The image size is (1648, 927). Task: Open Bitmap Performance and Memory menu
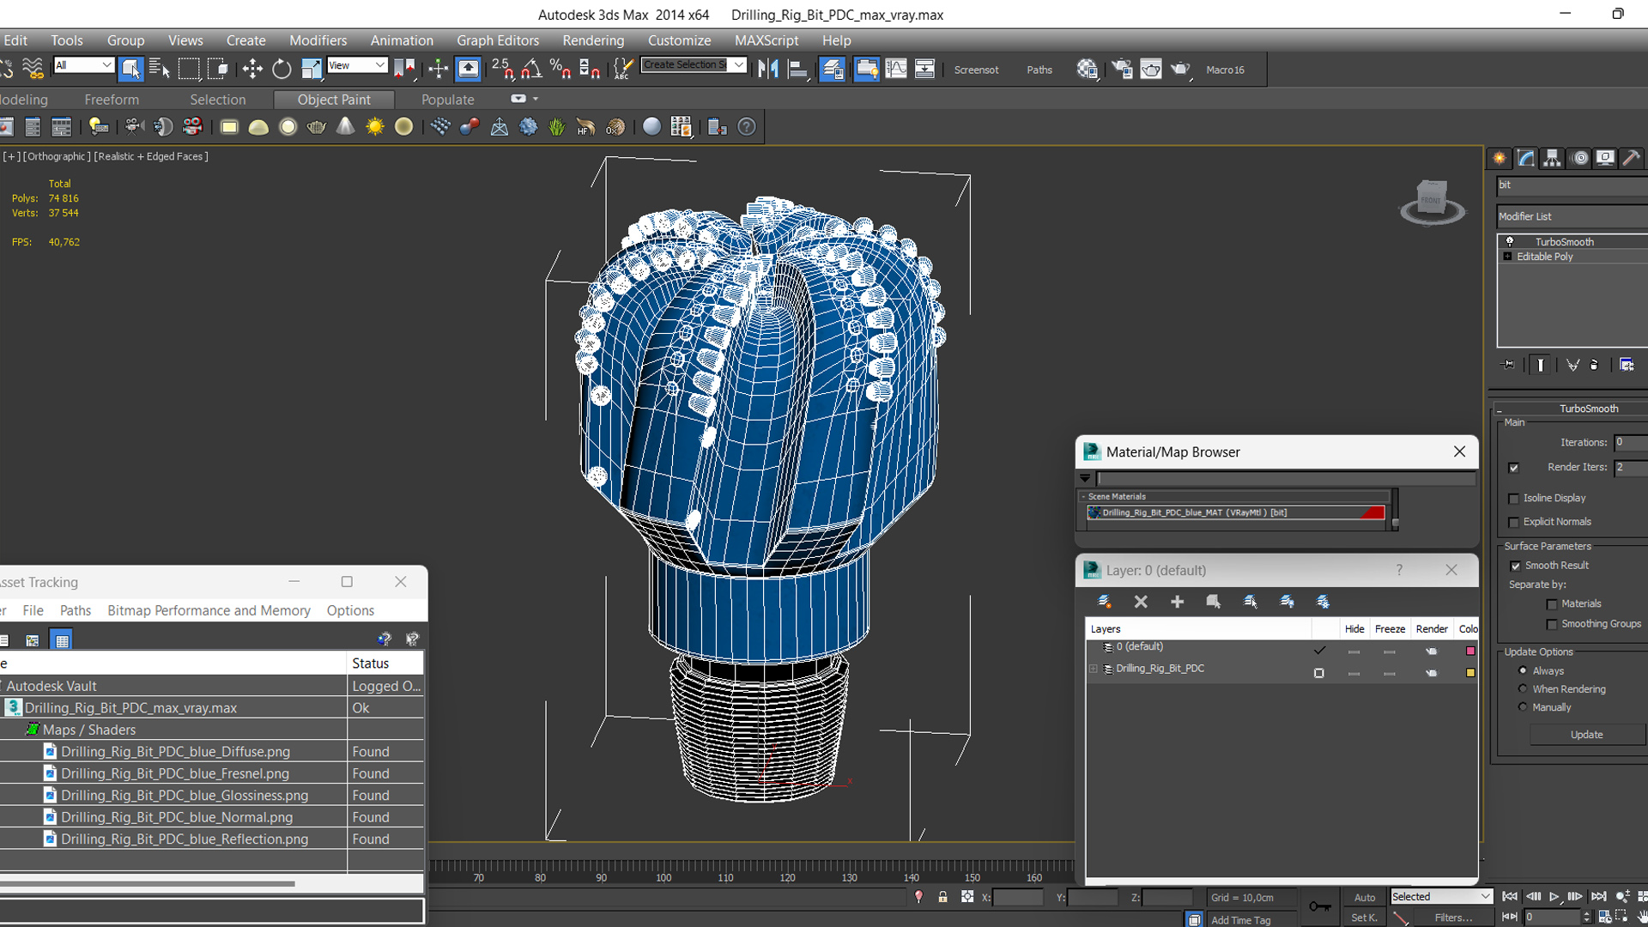209,610
